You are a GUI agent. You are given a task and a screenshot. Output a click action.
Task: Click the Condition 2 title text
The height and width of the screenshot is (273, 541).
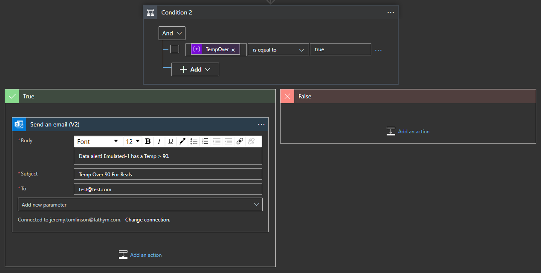tap(176, 12)
